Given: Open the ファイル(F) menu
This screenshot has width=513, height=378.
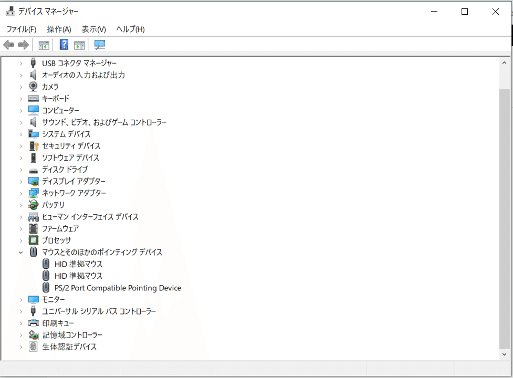Looking at the screenshot, I should coord(22,29).
